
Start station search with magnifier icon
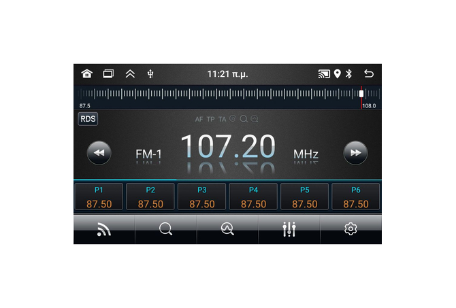[x=165, y=230]
